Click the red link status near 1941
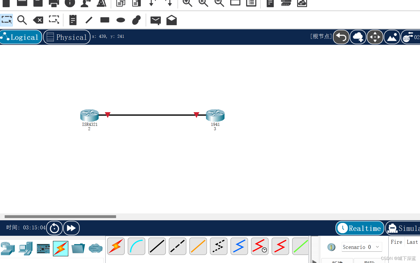This screenshot has width=420, height=263. point(197,115)
